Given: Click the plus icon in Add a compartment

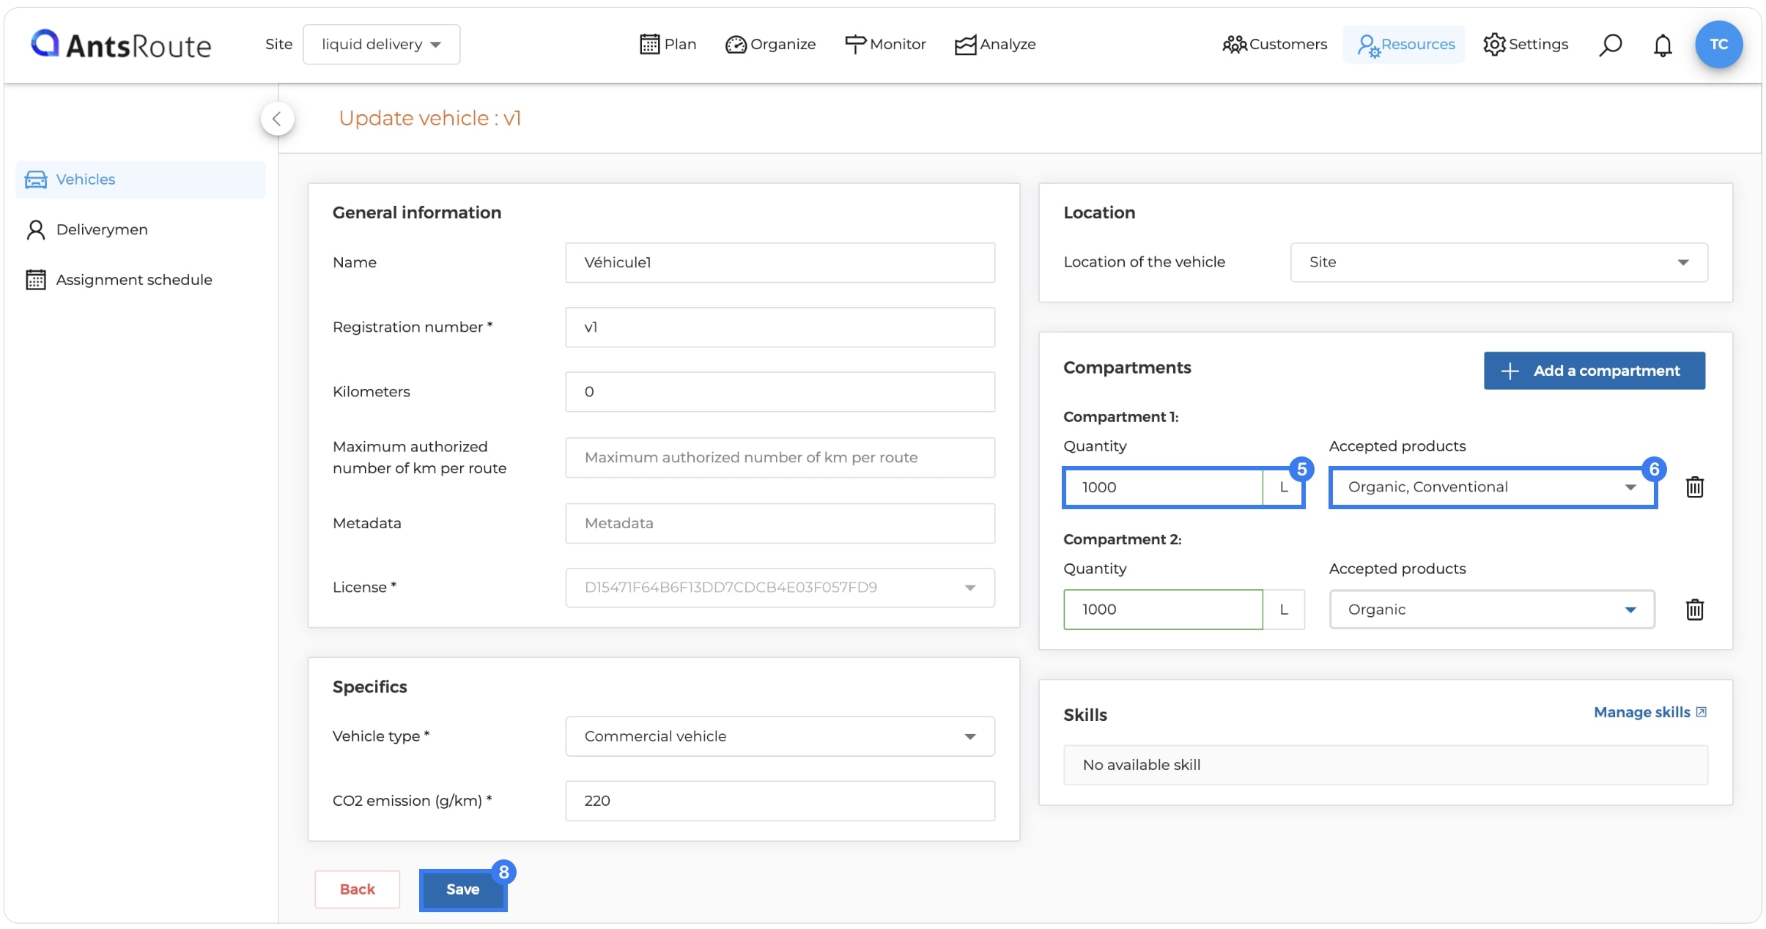Looking at the screenshot, I should pyautogui.click(x=1510, y=371).
